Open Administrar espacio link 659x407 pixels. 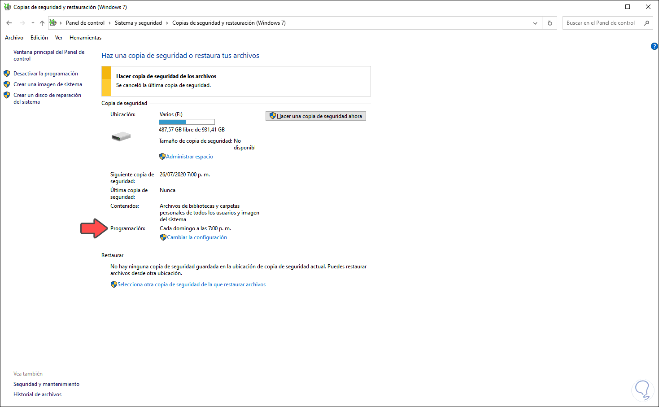tap(189, 157)
